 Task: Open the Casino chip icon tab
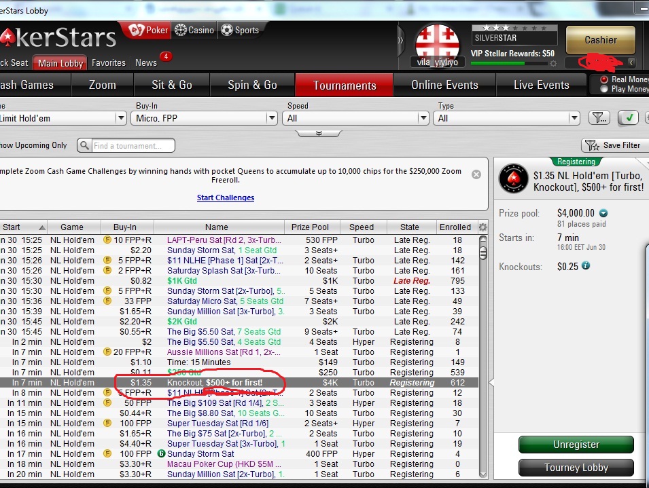tap(194, 30)
